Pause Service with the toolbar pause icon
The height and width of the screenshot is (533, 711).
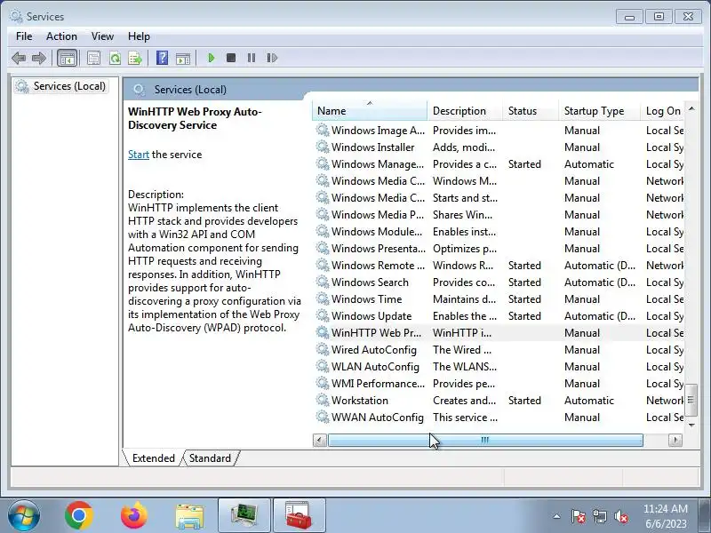tap(252, 58)
